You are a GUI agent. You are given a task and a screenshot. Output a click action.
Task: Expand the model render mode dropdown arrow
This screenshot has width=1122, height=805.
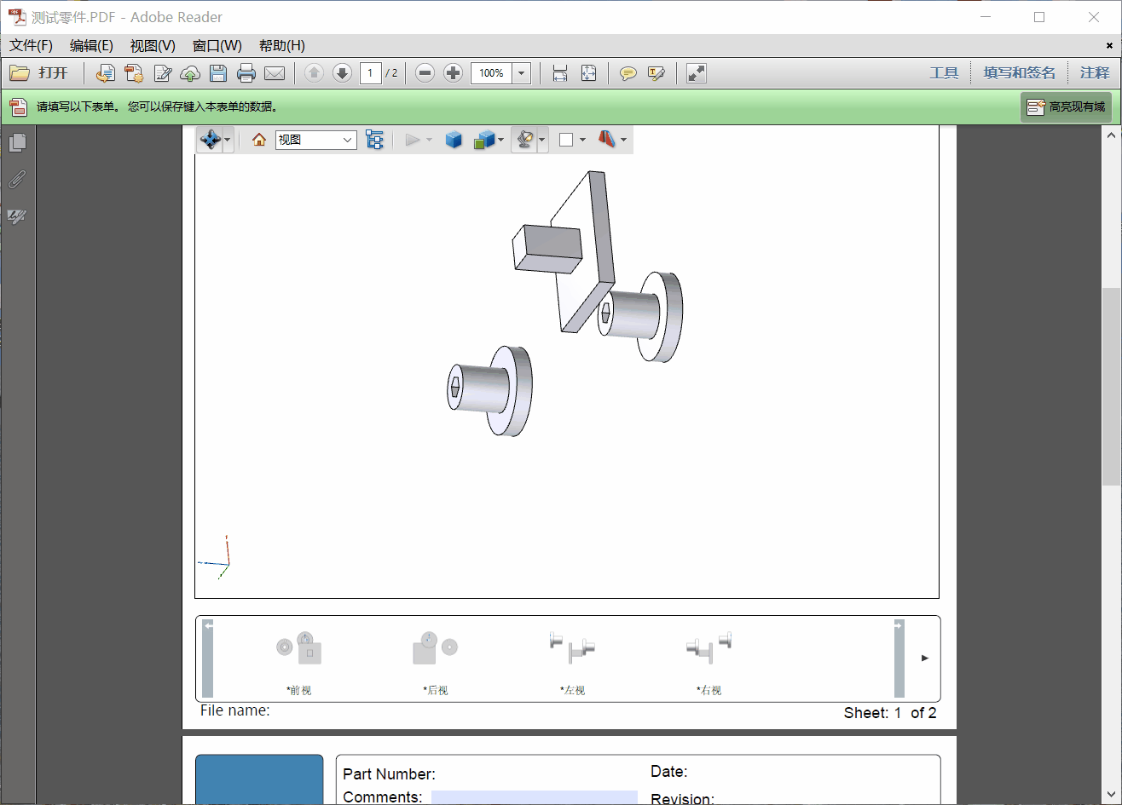(x=501, y=140)
